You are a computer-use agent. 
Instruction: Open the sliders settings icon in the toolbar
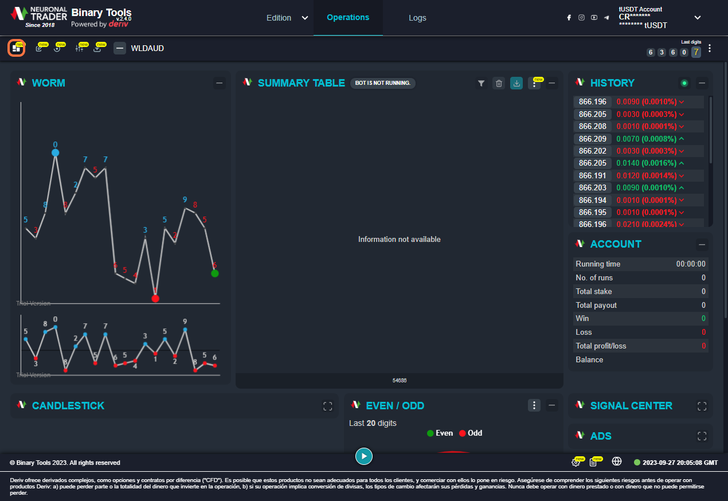[x=80, y=48]
